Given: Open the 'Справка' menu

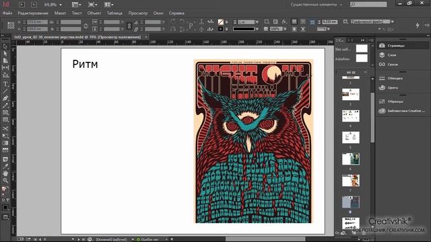Looking at the screenshot, I should click(x=176, y=13).
